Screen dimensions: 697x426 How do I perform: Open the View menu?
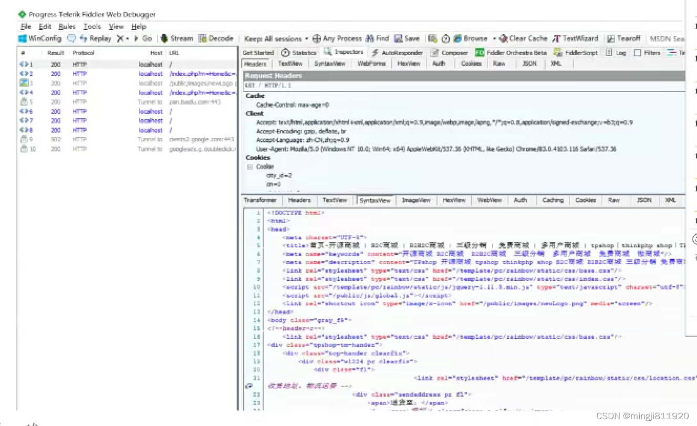(x=116, y=26)
